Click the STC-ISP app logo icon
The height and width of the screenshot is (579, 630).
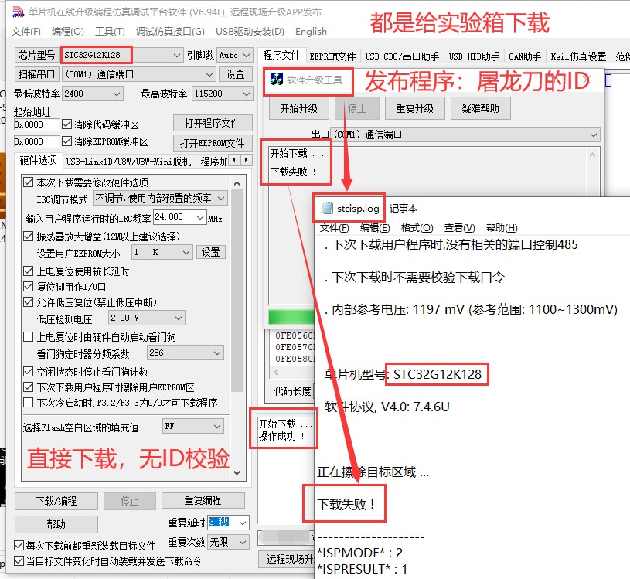click(18, 12)
